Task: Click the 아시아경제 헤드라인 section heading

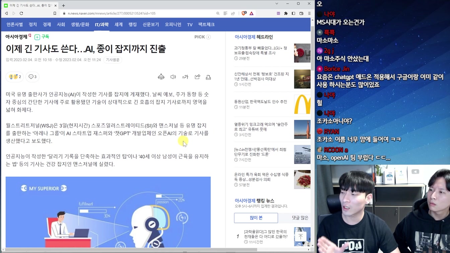Action: 254,37
